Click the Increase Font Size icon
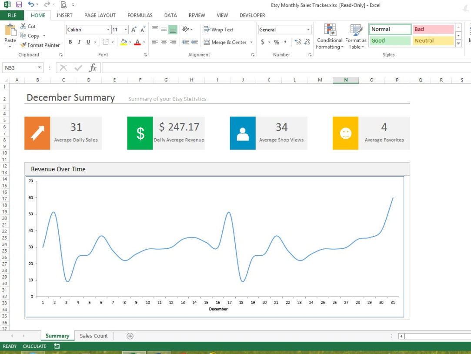This screenshot has height=354, width=471. (x=134, y=30)
